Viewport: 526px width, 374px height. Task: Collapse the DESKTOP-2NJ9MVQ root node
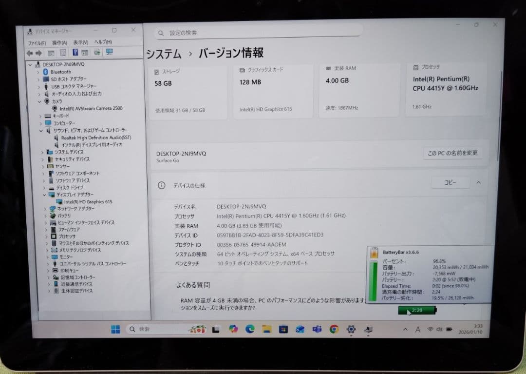[x=30, y=64]
